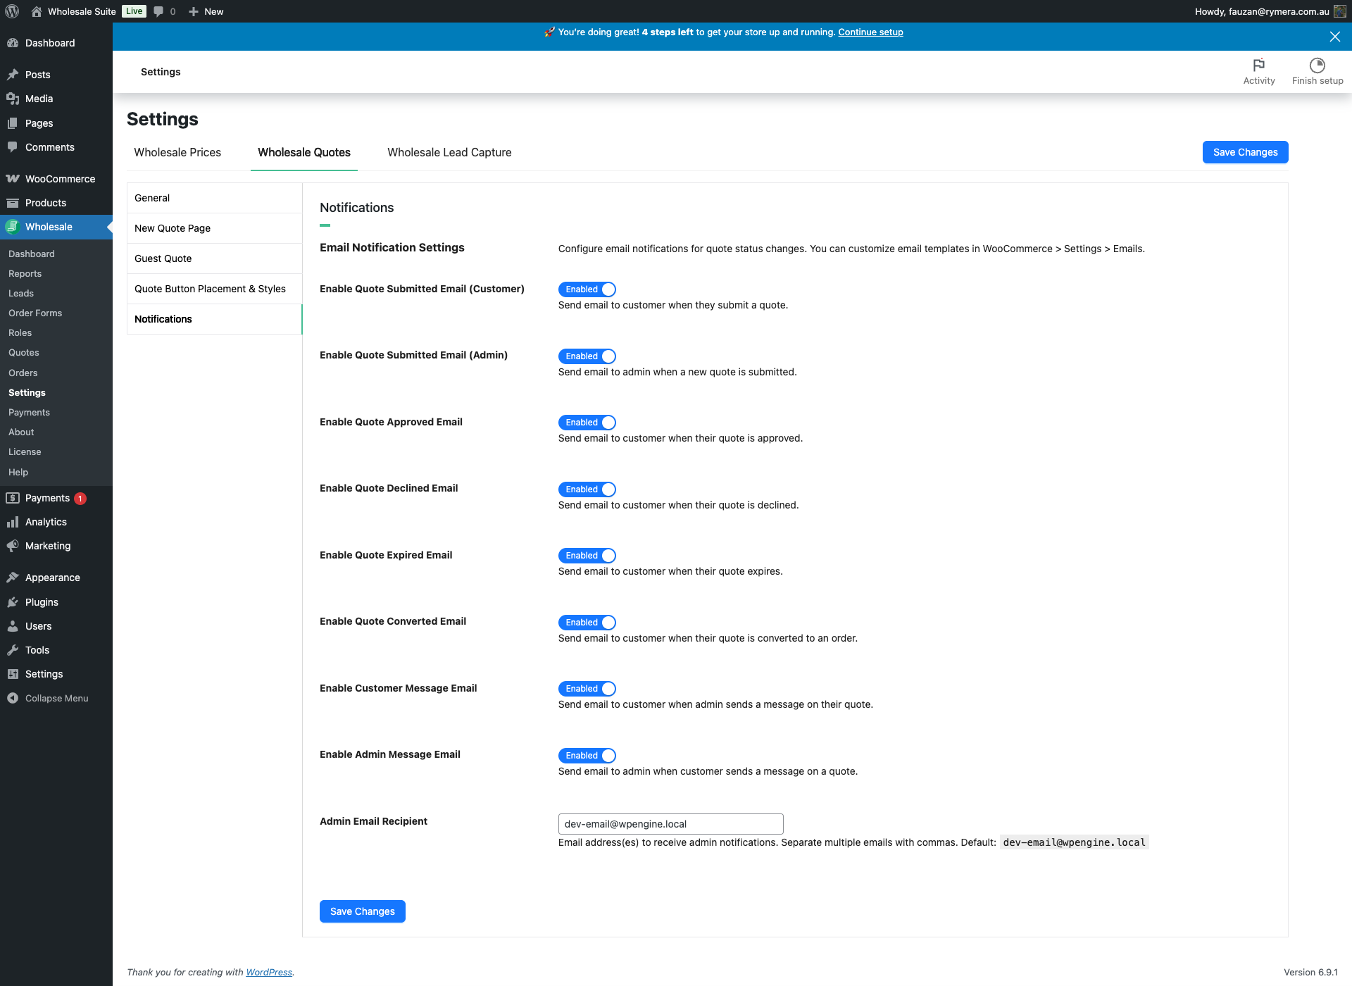Open the comments bubble in the admin bar

coord(159,11)
